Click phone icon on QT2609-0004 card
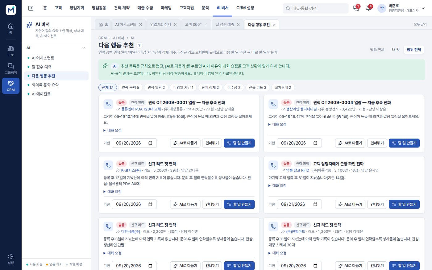This screenshot has height=270, width=432. click(x=273, y=104)
